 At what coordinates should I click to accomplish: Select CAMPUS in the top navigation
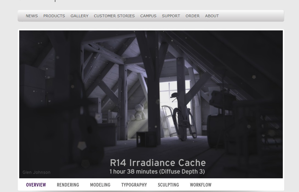148,16
